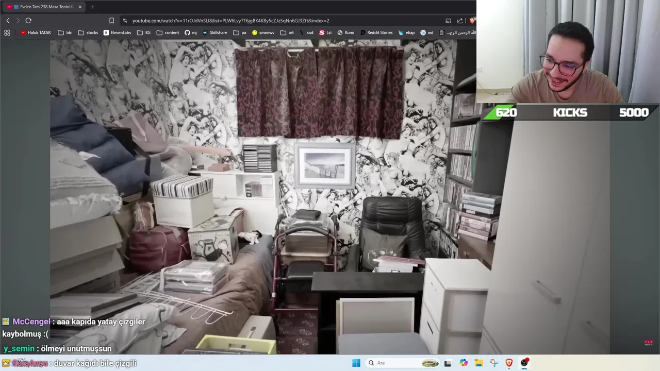The image size is (660, 371).
Task: Open the Rumi bookmark
Action: click(346, 32)
